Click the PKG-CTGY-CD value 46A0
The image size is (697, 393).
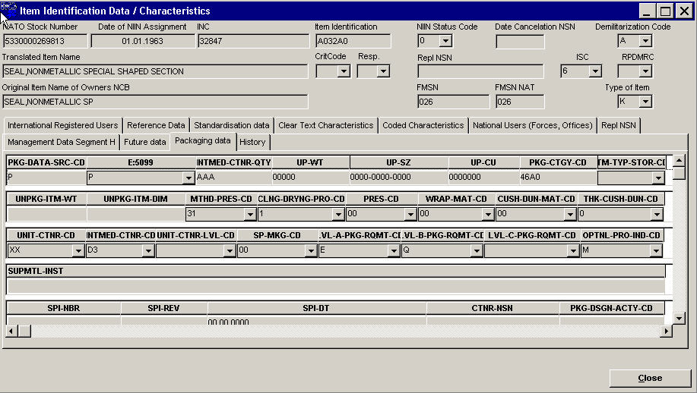tap(530, 177)
